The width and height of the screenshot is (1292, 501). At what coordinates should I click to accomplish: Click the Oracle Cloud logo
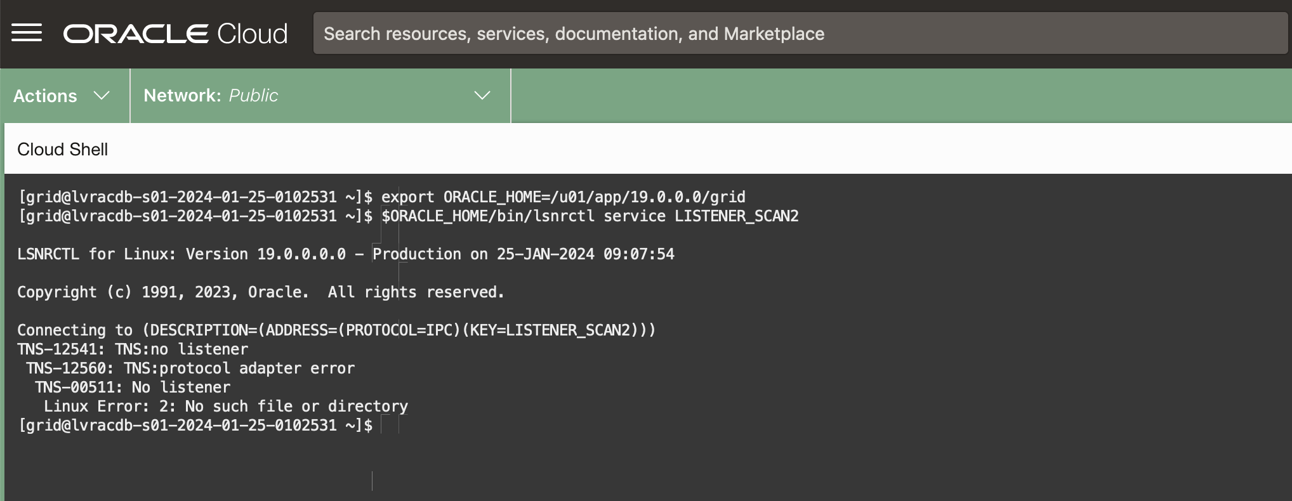[175, 34]
